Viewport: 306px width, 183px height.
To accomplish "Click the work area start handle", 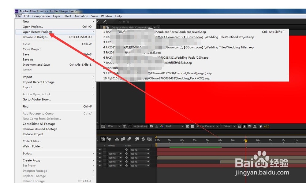I will (x=156, y=145).
